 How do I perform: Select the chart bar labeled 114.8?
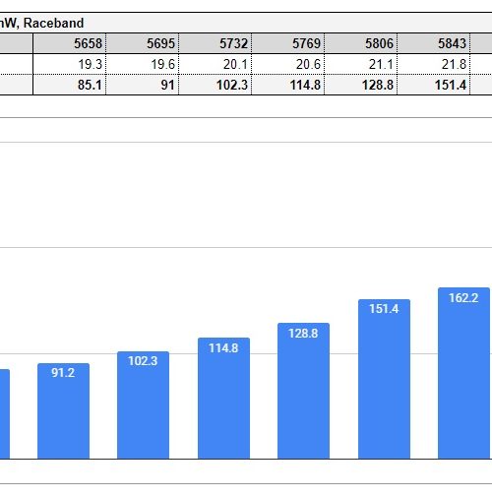coord(223,398)
